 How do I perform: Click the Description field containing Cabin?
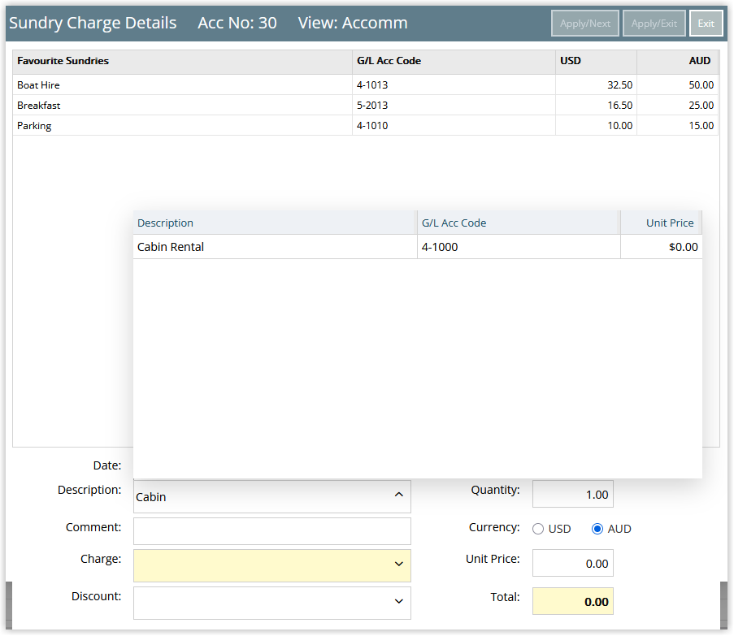click(272, 496)
